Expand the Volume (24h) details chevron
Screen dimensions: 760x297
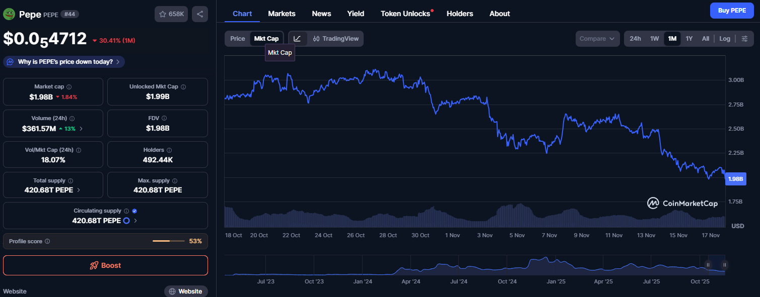point(82,129)
